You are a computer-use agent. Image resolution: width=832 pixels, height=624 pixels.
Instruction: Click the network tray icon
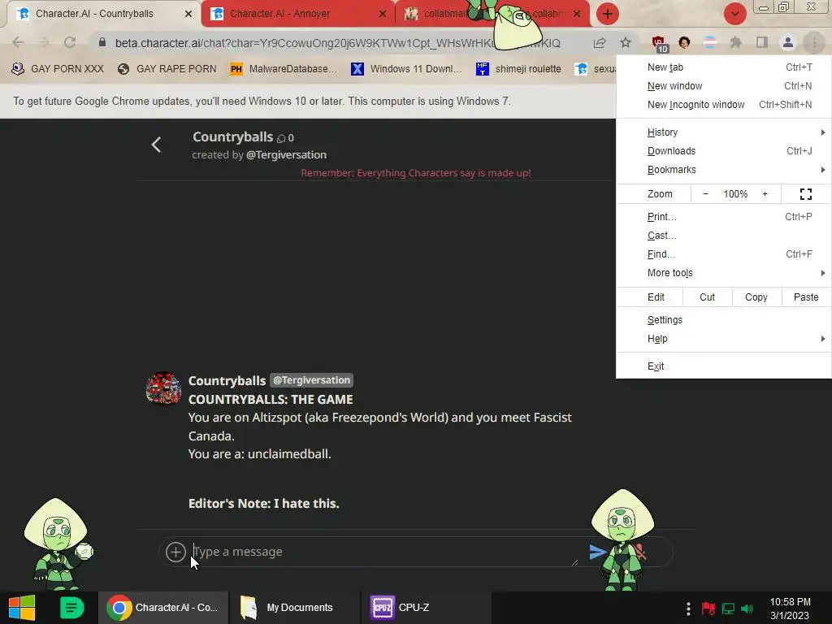click(728, 609)
